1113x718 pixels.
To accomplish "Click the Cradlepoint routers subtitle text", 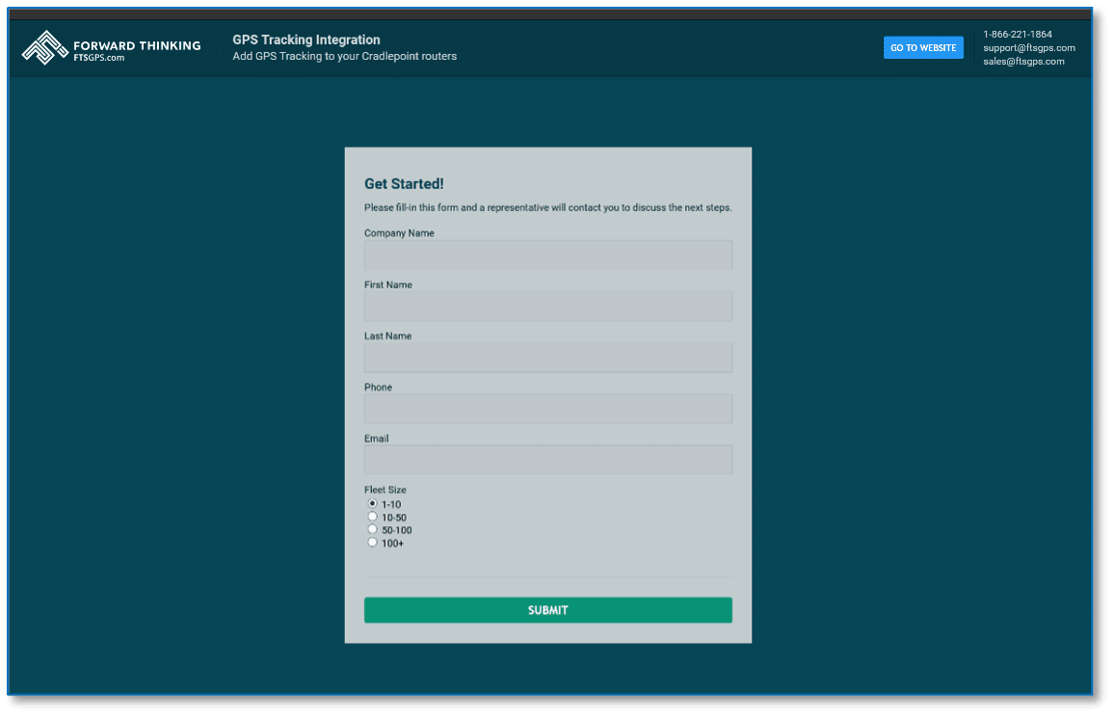I will (x=343, y=56).
